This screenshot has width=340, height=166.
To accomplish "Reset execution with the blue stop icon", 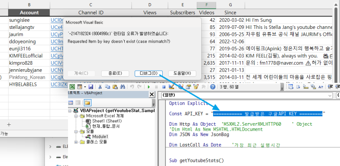I will [164, 87].
